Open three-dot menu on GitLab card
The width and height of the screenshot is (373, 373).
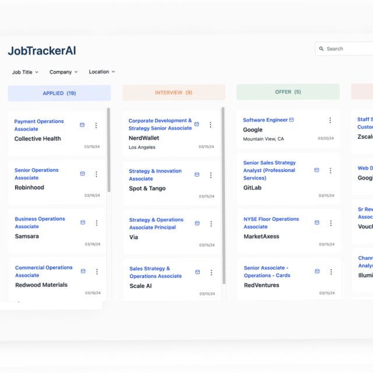[330, 170]
